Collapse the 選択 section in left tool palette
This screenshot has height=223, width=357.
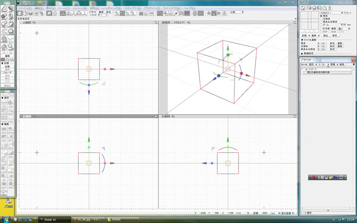(2, 98)
